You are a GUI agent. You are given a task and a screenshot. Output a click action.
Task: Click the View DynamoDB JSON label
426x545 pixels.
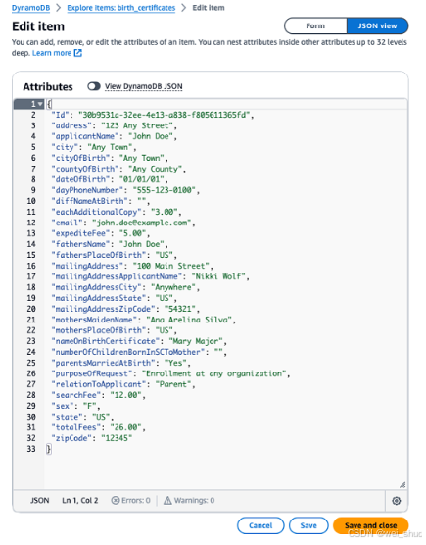(144, 86)
